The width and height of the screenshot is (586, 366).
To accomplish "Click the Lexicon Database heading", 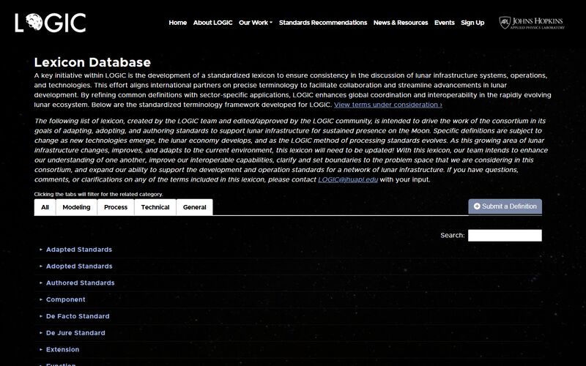I will [92, 62].
